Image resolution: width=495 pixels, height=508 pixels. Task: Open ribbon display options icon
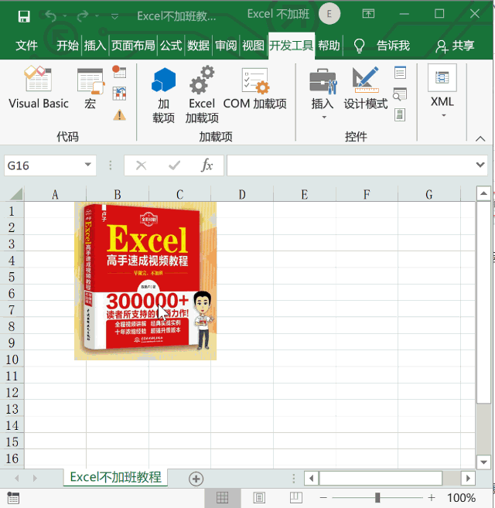coord(368,14)
